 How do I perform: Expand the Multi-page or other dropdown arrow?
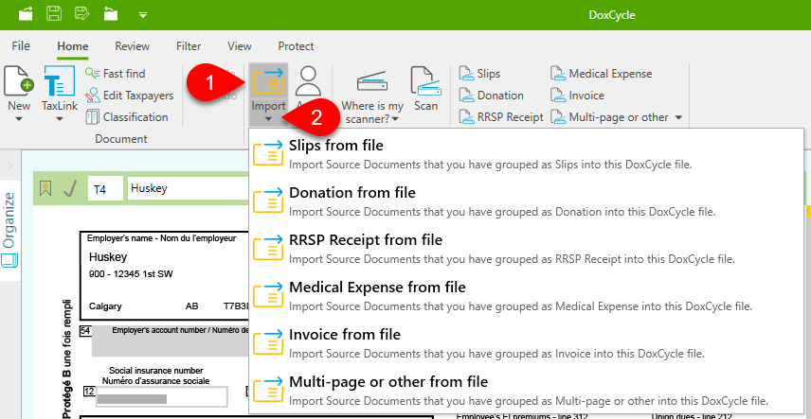tap(678, 118)
